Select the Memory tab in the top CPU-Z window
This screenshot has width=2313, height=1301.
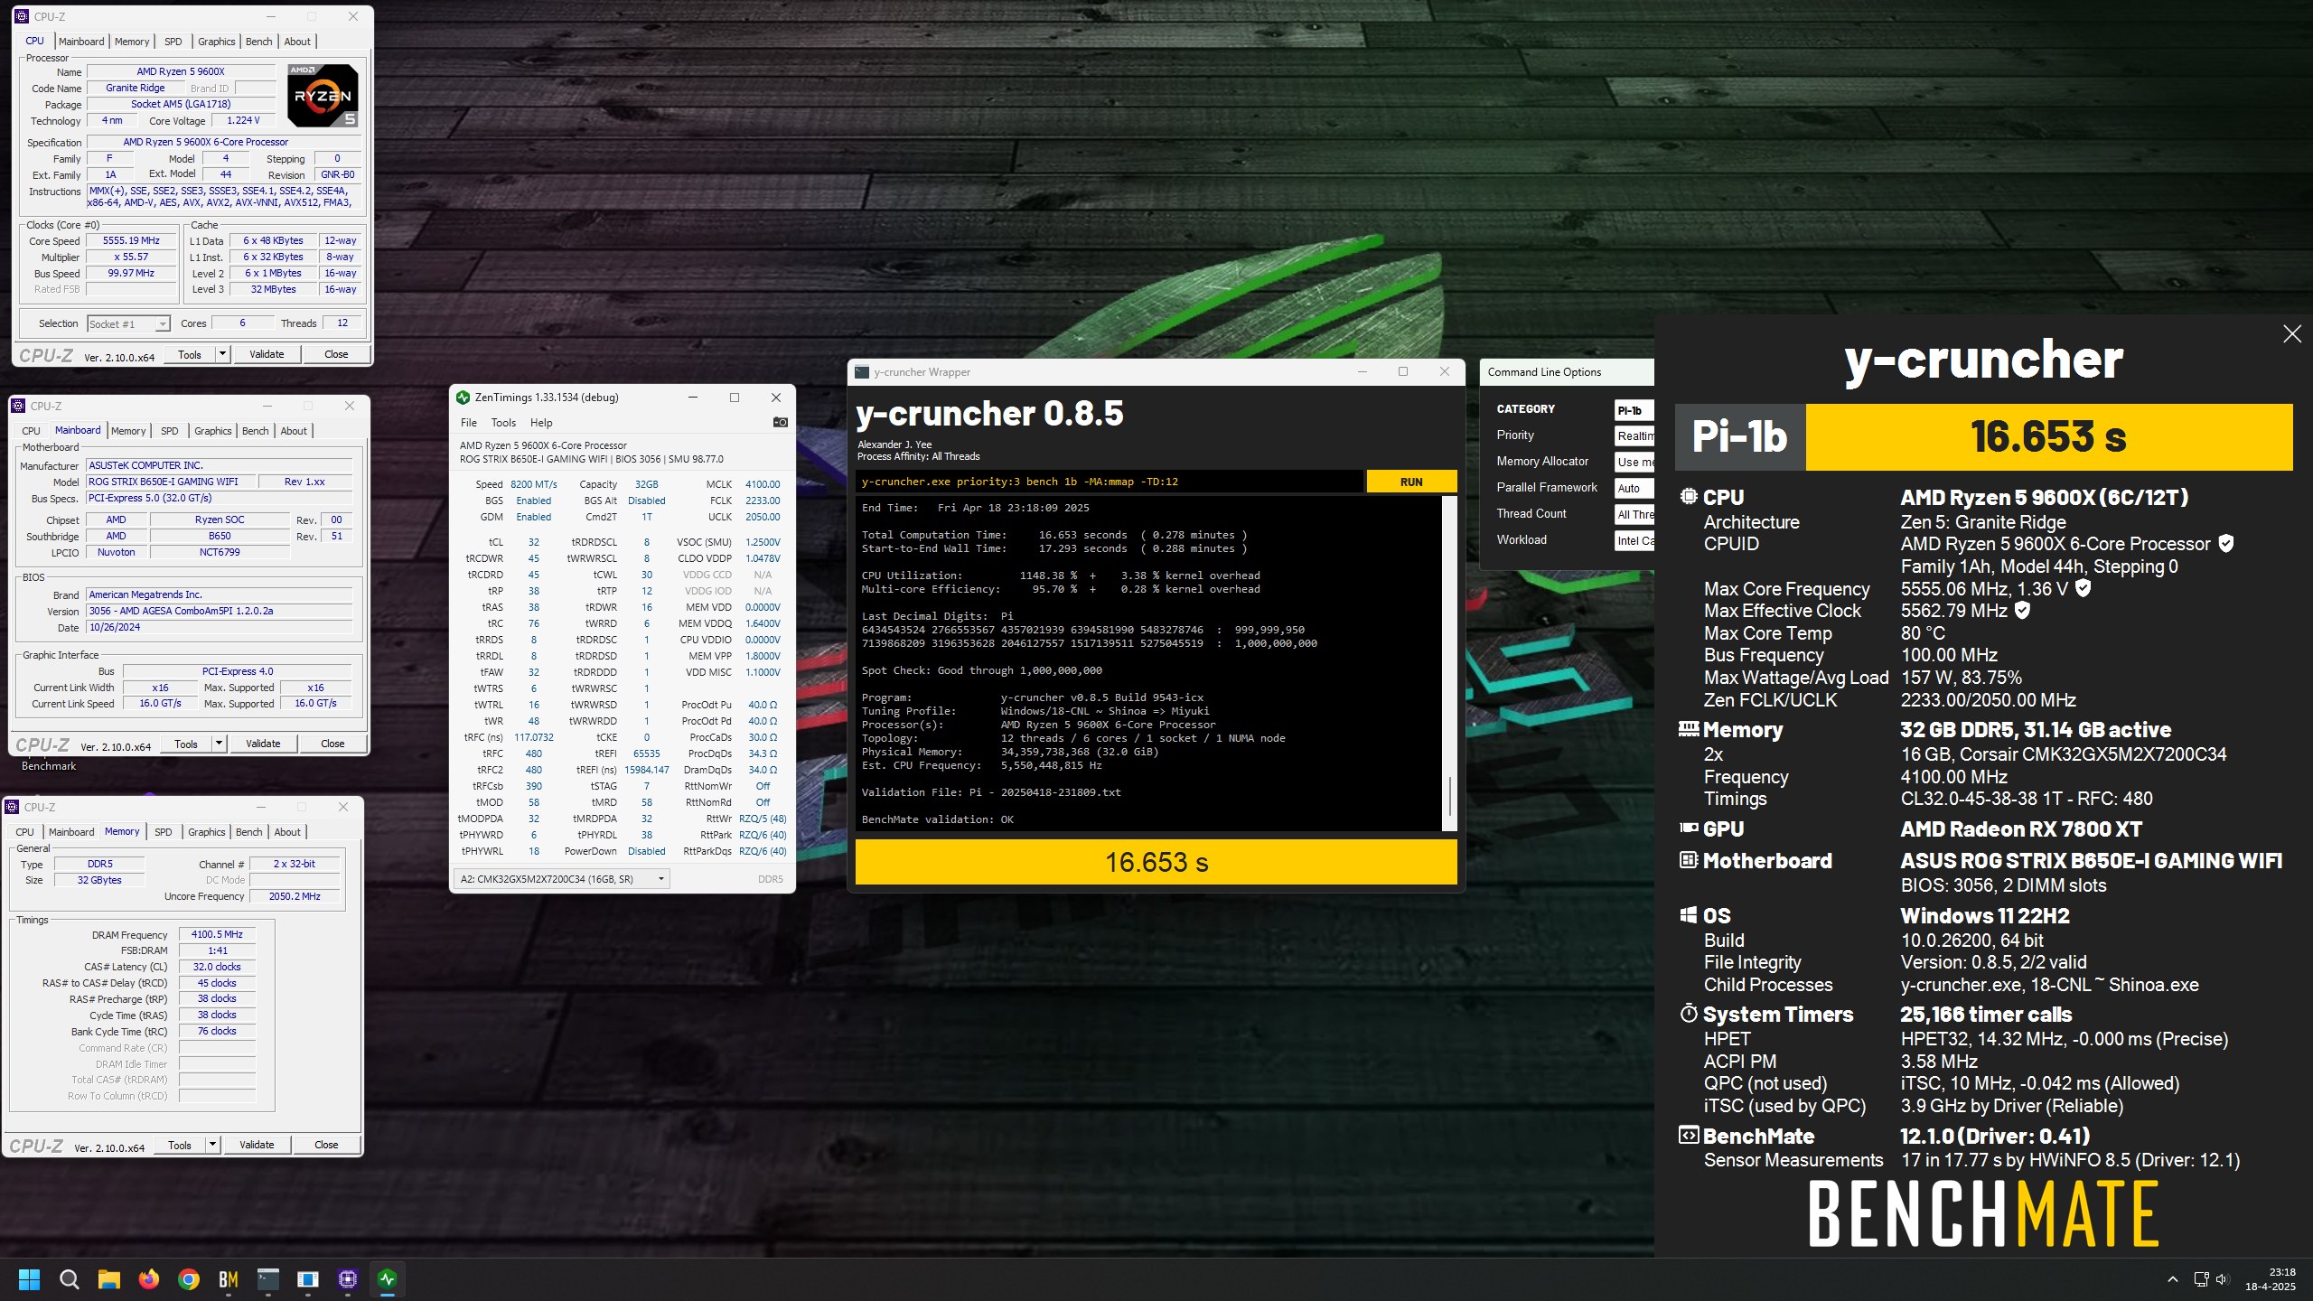[x=132, y=42]
